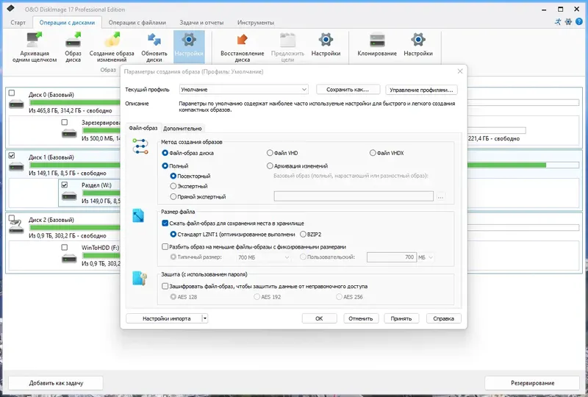
Task: Click the WinToHDD (F:) partition drive icon
Action: (x=69, y=258)
